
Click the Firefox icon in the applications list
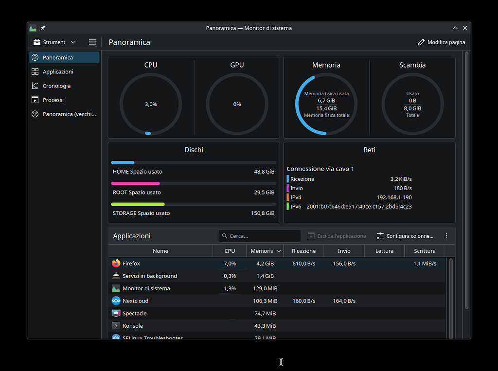[x=115, y=263]
